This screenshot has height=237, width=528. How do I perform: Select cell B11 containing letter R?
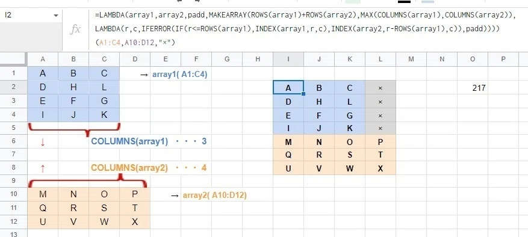73,208
